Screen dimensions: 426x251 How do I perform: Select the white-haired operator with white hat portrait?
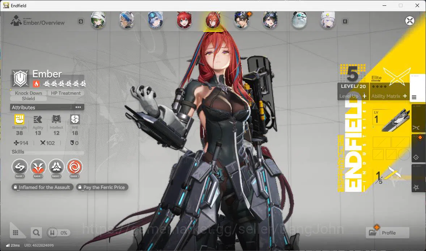pos(328,20)
